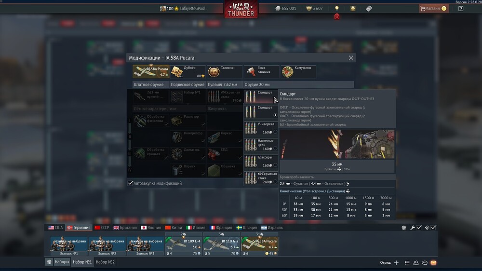
Task: Select the Двигатель modification
Action: coord(188,154)
